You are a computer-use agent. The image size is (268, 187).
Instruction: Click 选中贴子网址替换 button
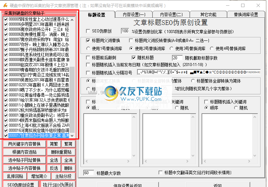[x=25, y=160]
